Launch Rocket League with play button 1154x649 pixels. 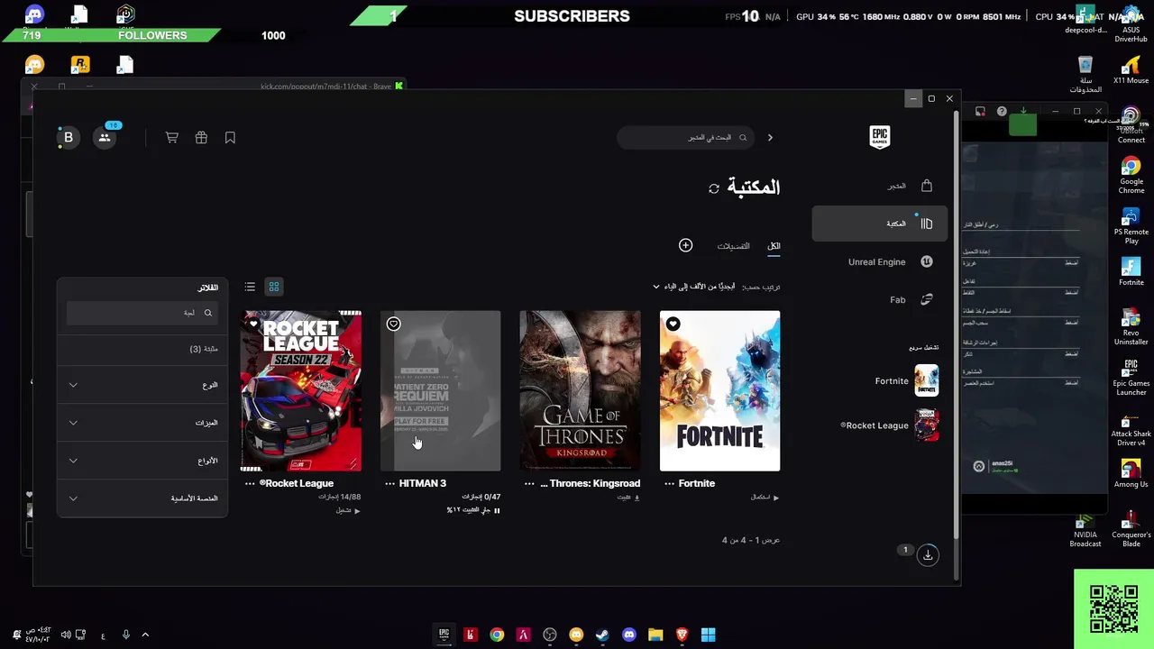coord(348,510)
